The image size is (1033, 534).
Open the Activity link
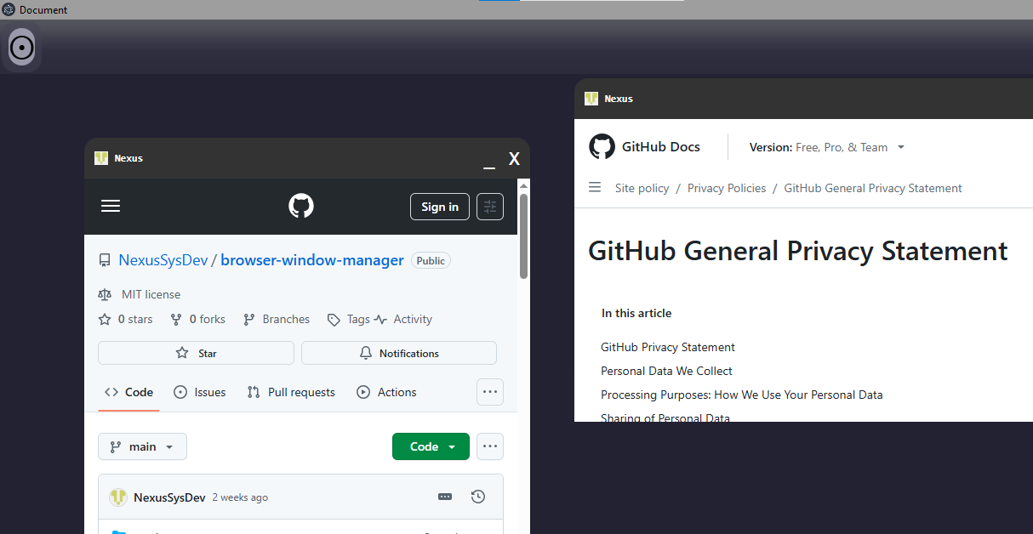pyautogui.click(x=403, y=319)
